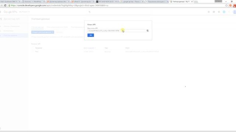Click the search magnifier in the console header
The width and height of the screenshot is (236, 132).
pyautogui.click(x=90, y=12)
